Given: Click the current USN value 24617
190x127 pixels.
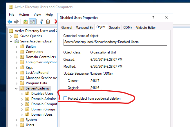Looking at the screenshot, I should click(95, 81).
